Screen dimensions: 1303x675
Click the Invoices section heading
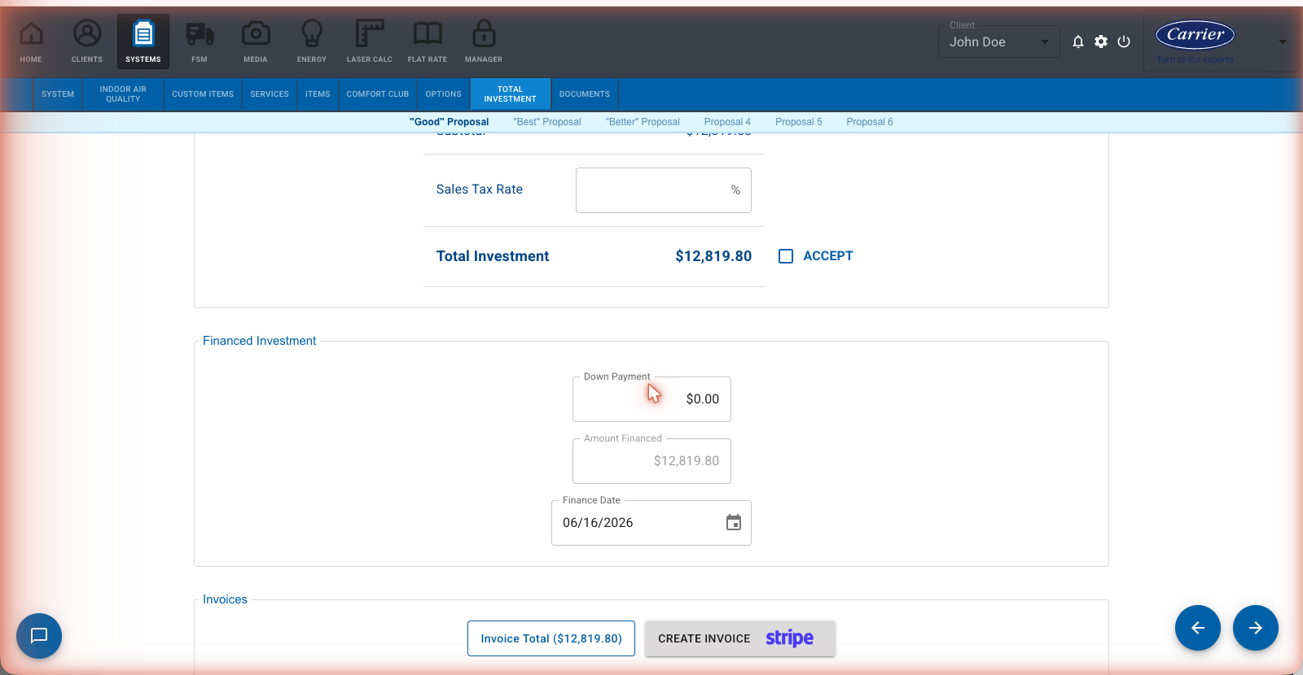(225, 599)
